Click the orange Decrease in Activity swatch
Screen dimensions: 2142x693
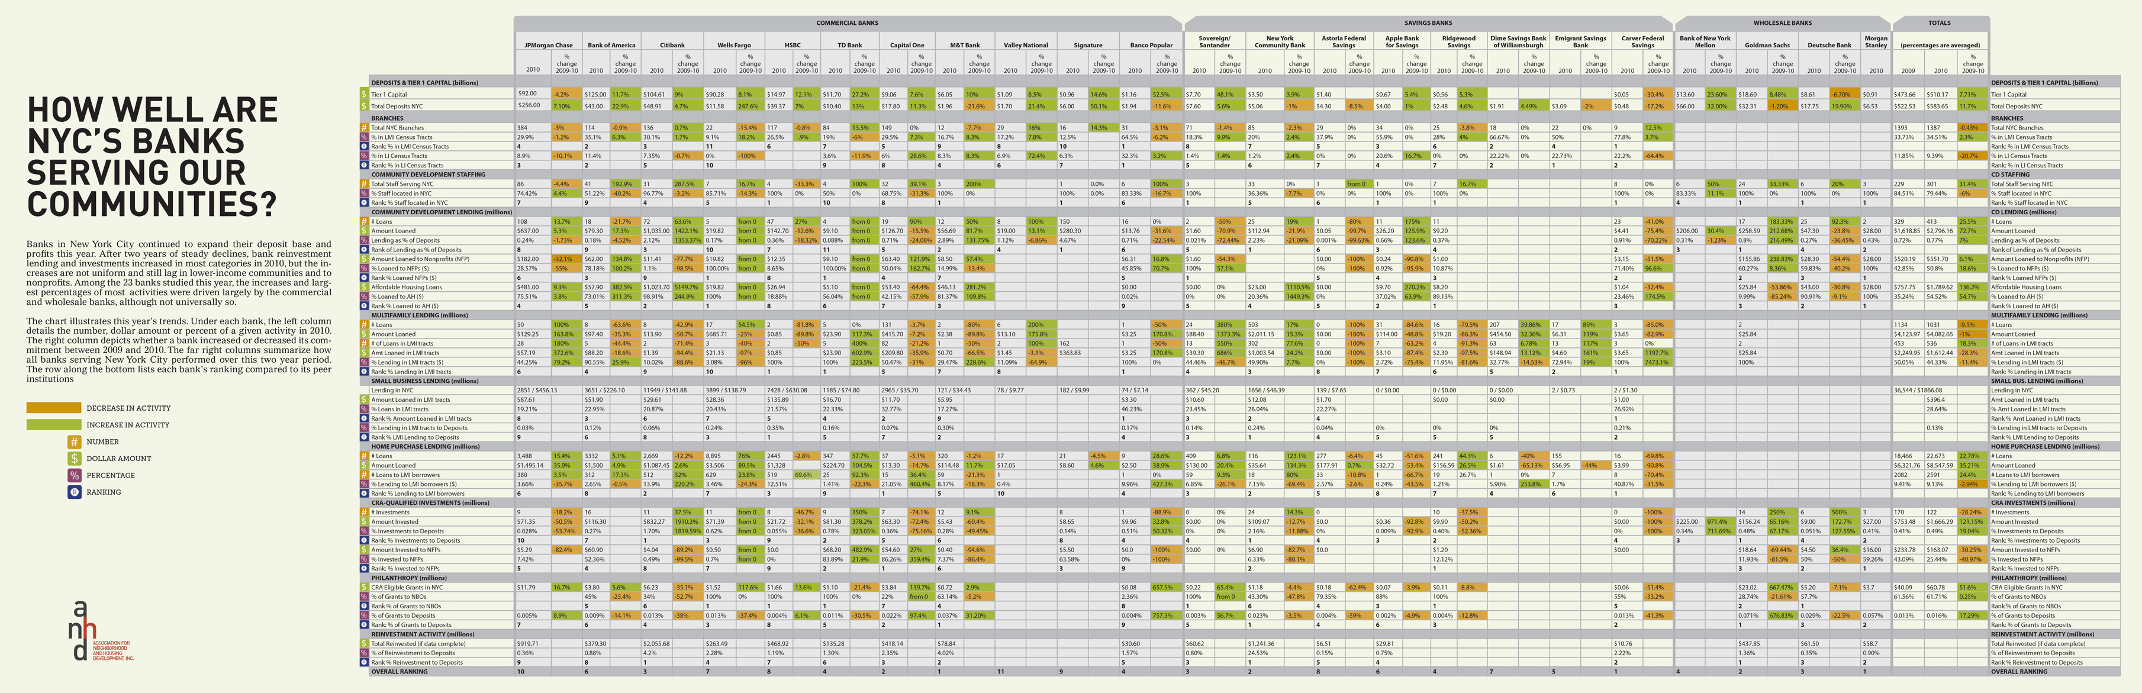coord(53,408)
